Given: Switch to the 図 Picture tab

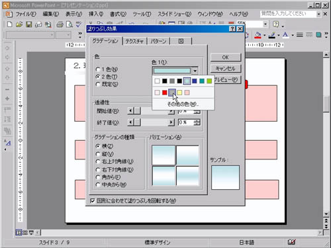Looking at the screenshot, I should click(x=181, y=41).
